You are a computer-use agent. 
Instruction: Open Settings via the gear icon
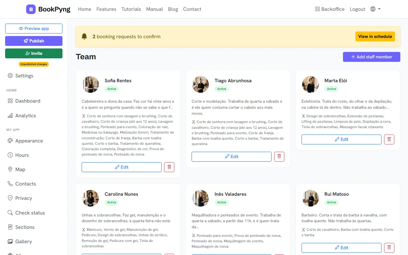click(10, 76)
